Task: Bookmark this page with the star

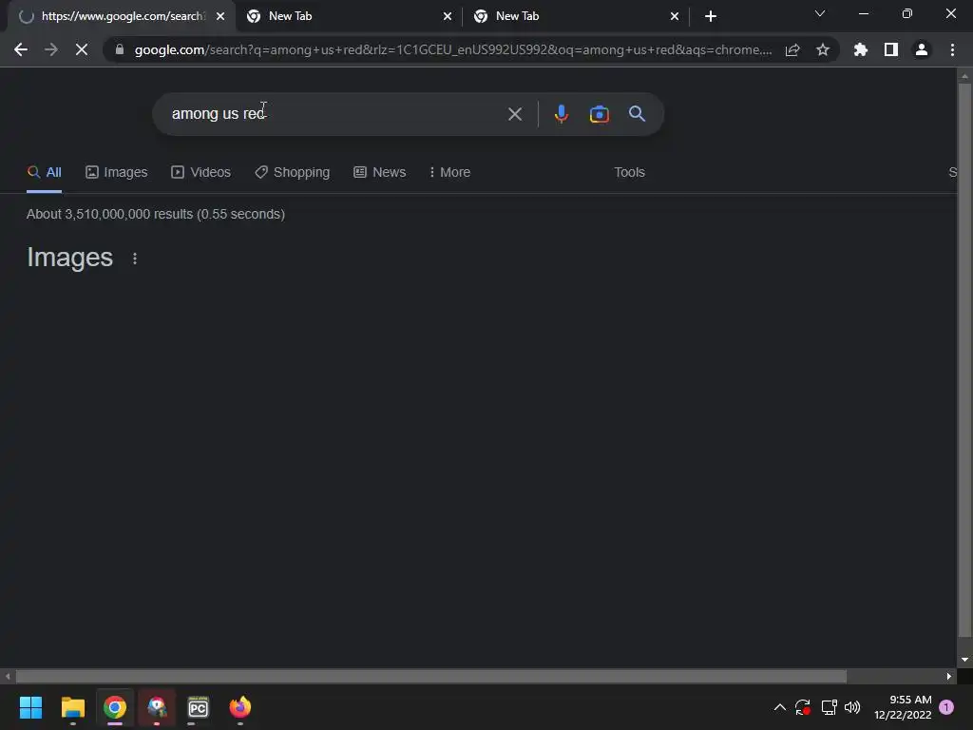Action: (x=823, y=49)
